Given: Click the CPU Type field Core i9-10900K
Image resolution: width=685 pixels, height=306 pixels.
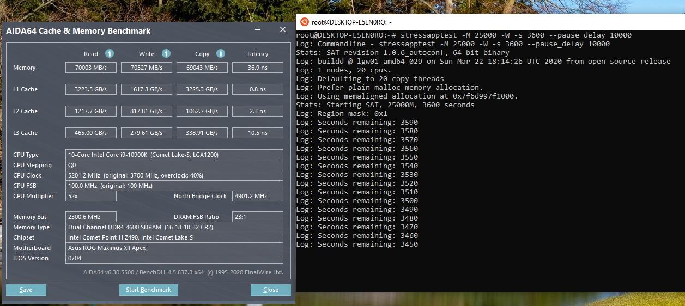Looking at the screenshot, I should pyautogui.click(x=174, y=155).
